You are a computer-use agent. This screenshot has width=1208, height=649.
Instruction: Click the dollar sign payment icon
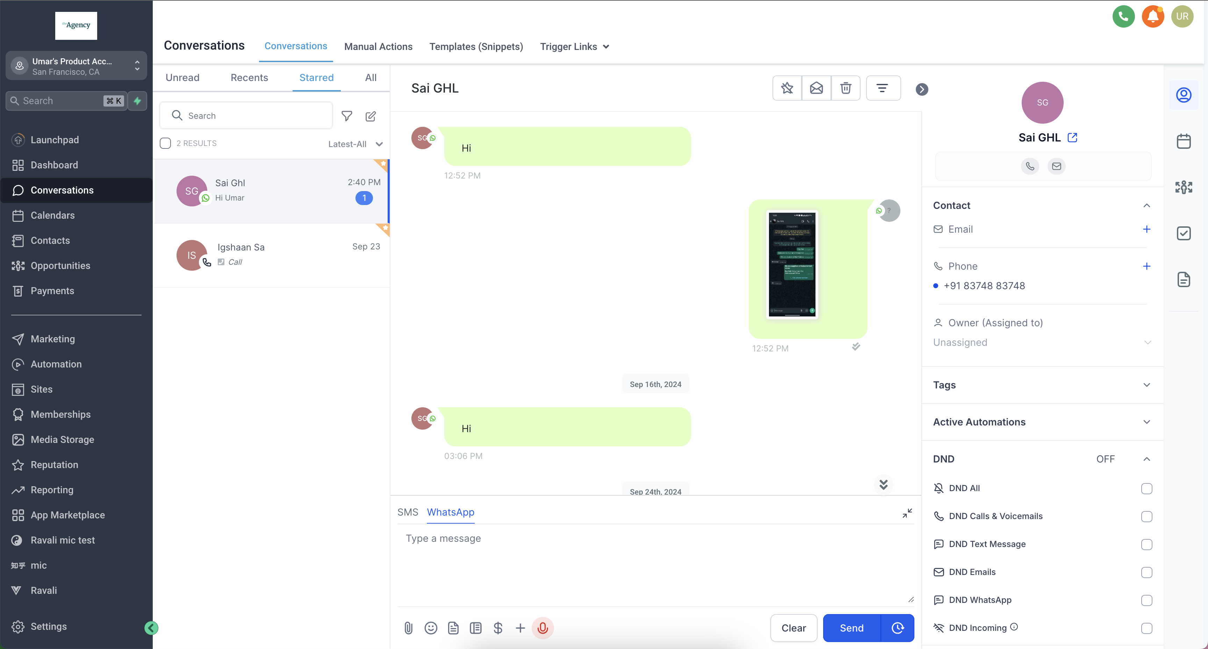[497, 628]
